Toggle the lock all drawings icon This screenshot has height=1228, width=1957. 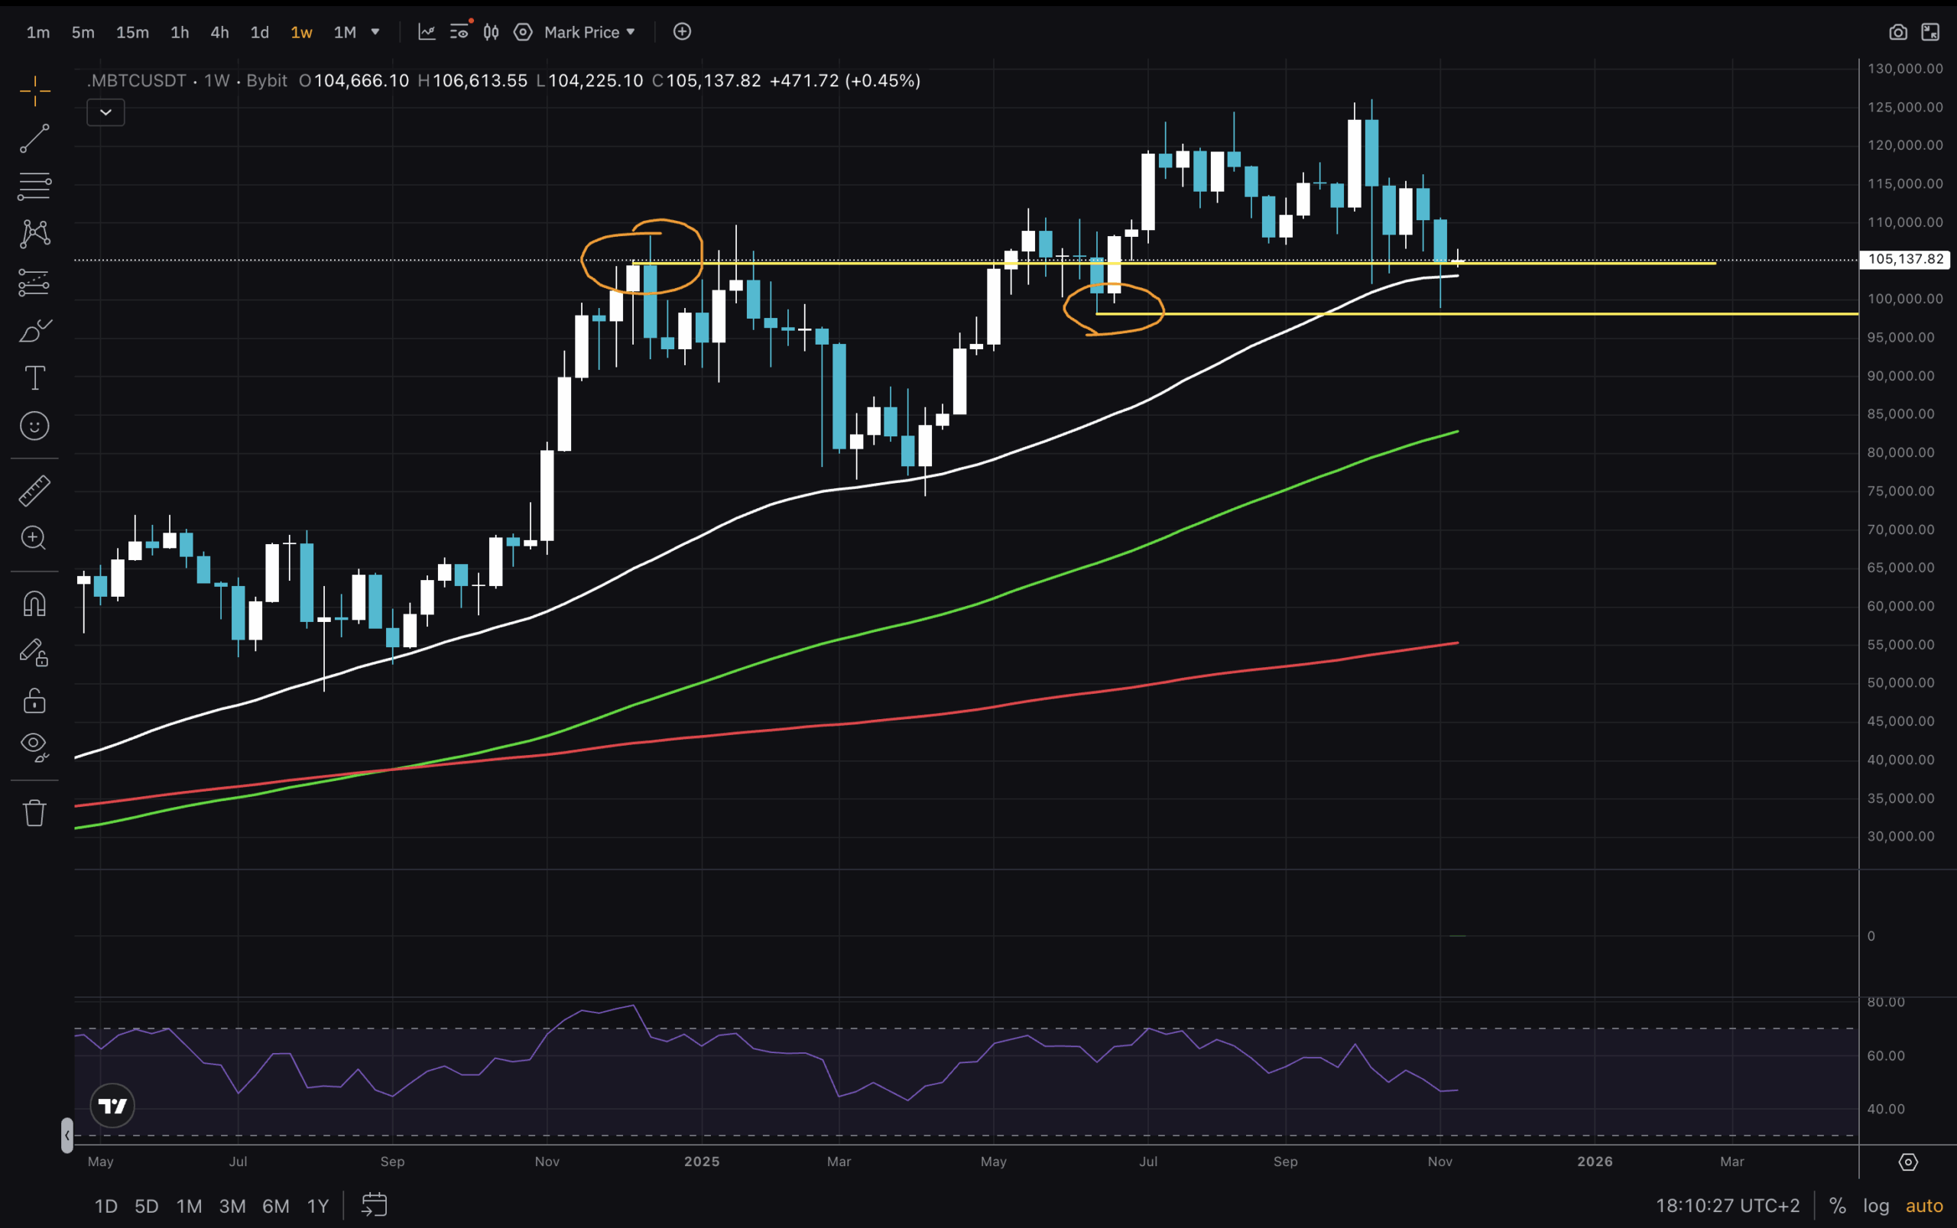(x=34, y=700)
